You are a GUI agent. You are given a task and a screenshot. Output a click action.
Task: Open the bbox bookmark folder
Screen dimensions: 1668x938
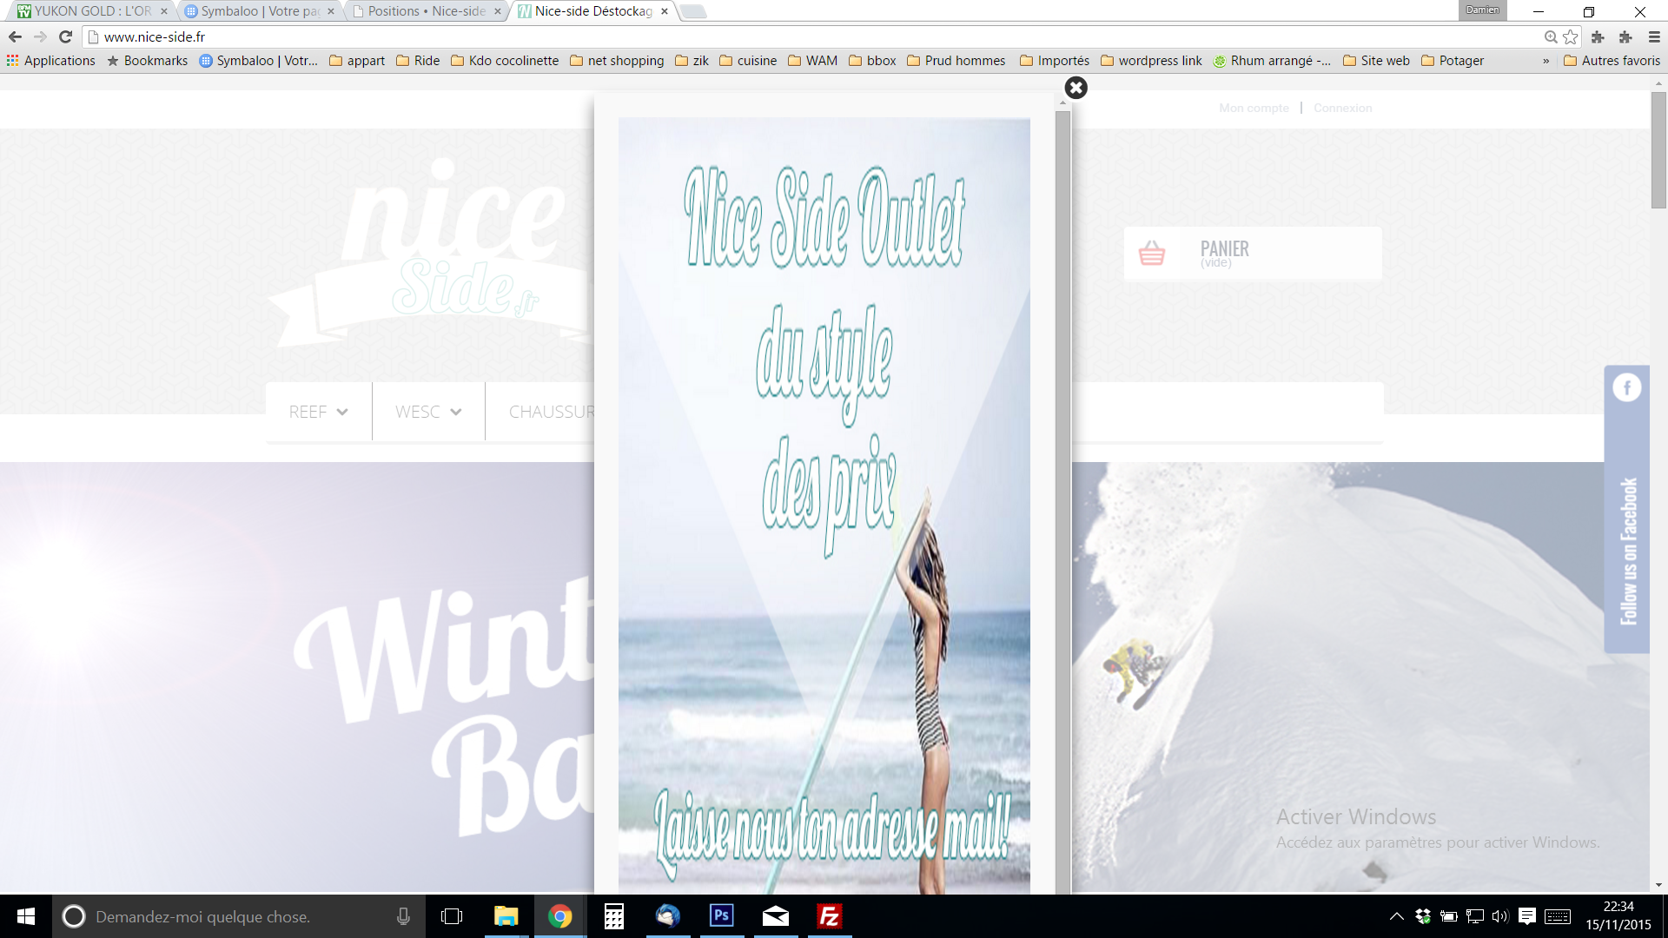(x=872, y=61)
